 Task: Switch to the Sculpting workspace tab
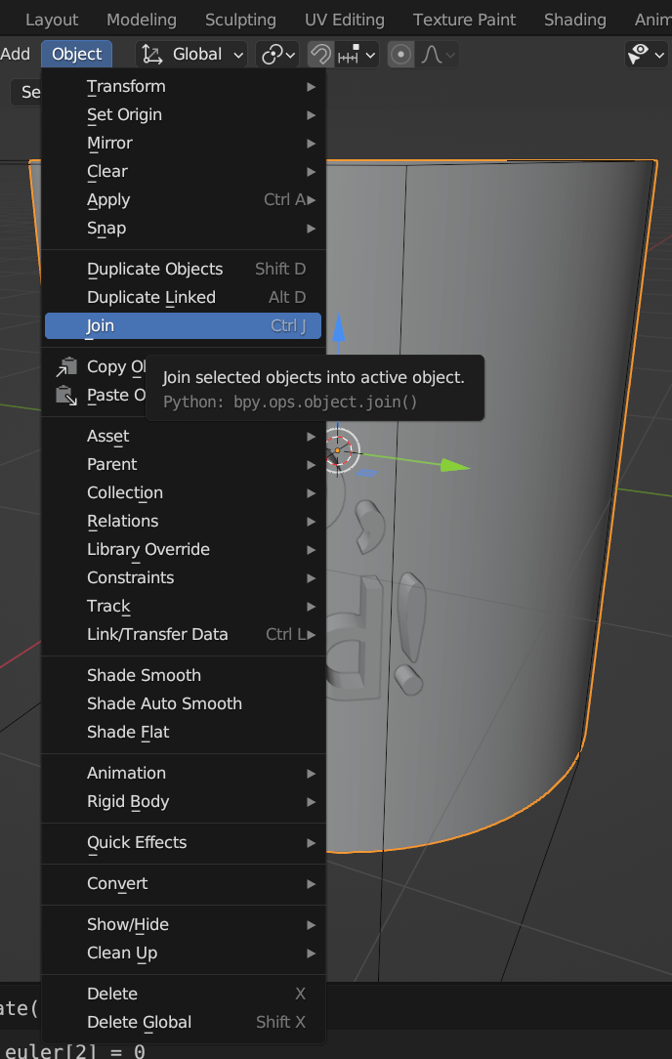[240, 20]
